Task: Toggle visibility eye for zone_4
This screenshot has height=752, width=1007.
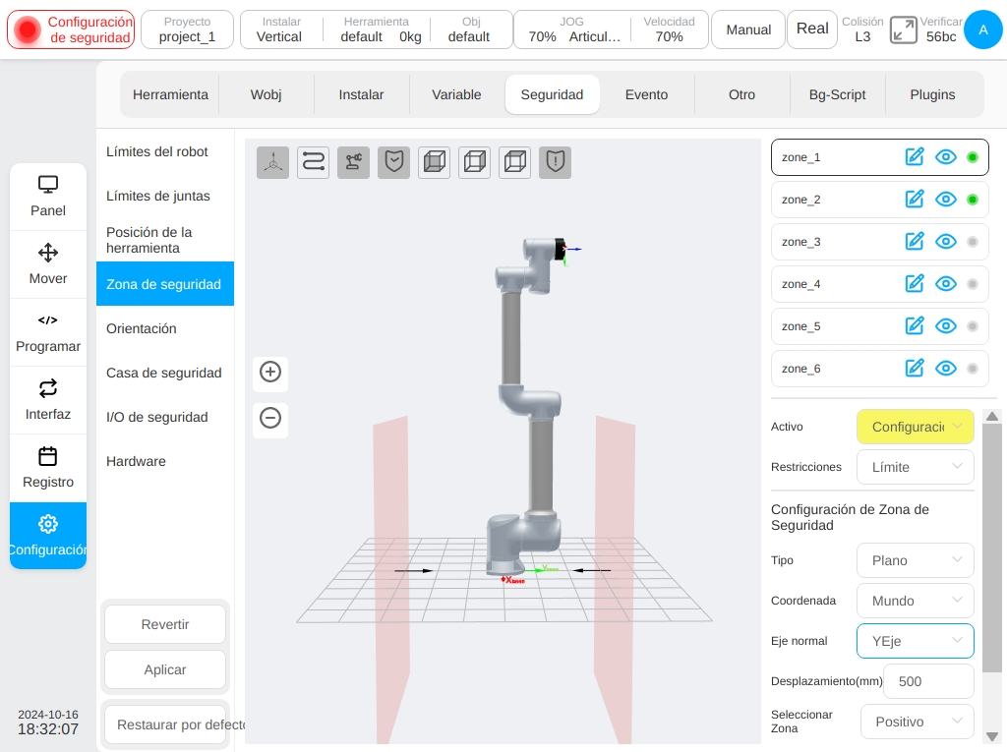Action: [x=946, y=284]
